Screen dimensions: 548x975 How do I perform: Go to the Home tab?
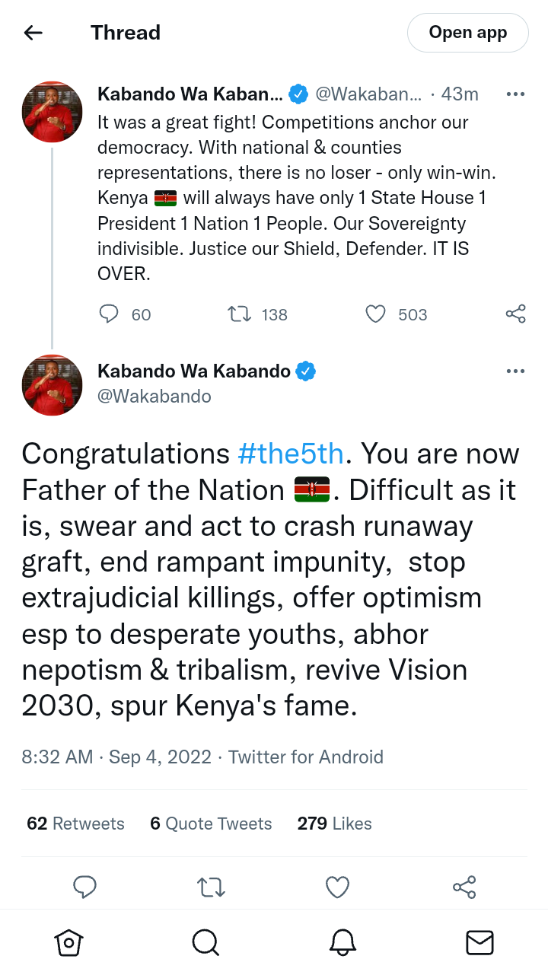coord(68,942)
